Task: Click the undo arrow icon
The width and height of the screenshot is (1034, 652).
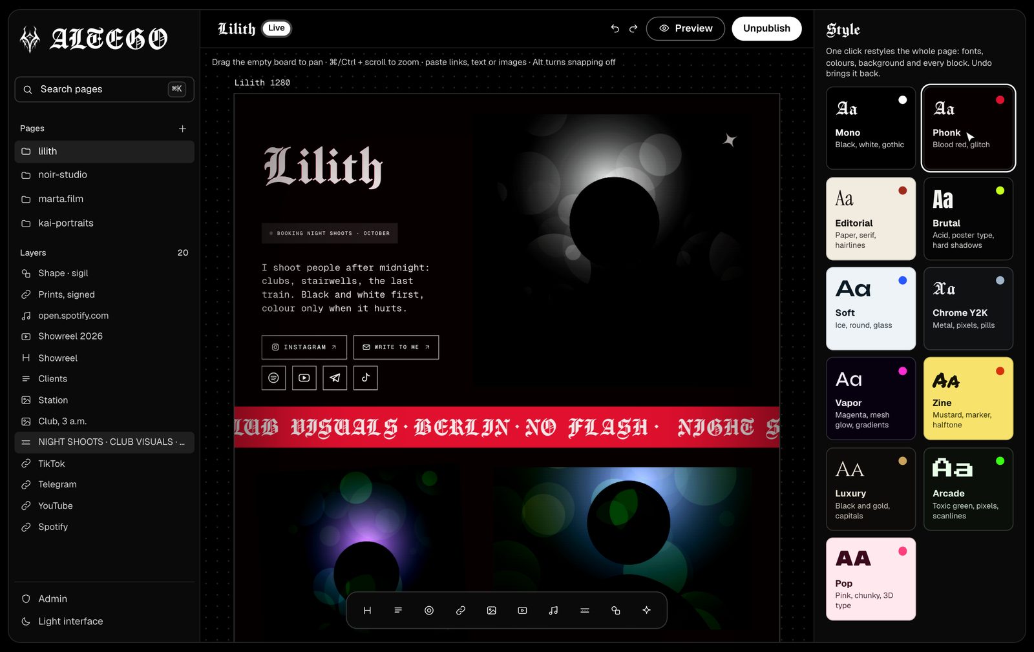Action: pyautogui.click(x=615, y=28)
